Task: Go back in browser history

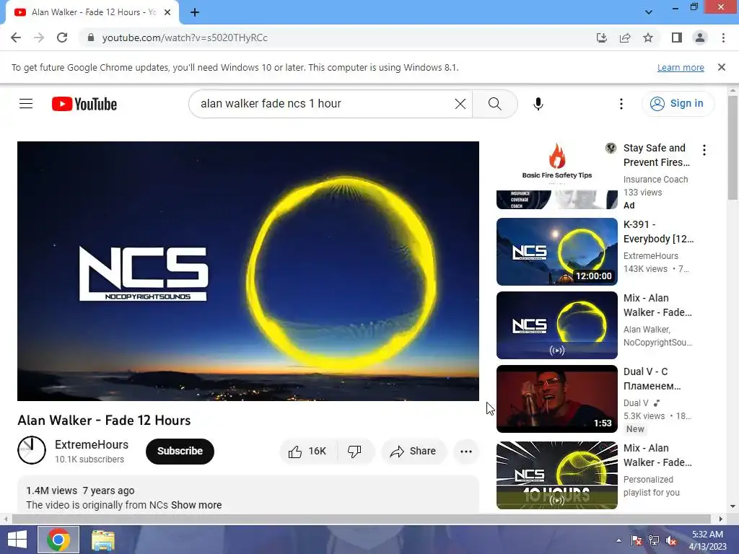Action: coord(16,38)
